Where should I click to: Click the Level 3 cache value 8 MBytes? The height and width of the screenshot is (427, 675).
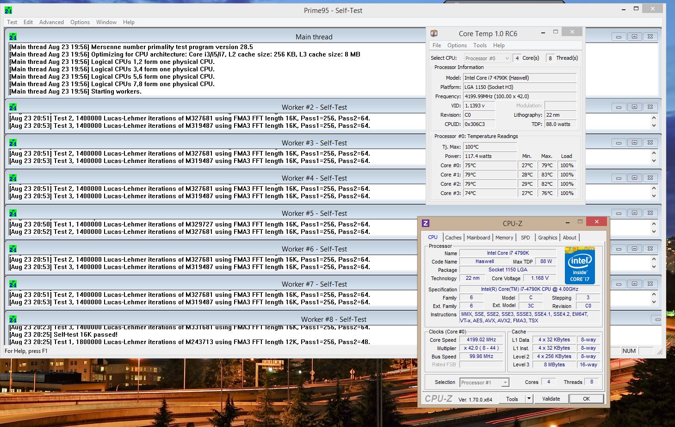[x=554, y=364]
